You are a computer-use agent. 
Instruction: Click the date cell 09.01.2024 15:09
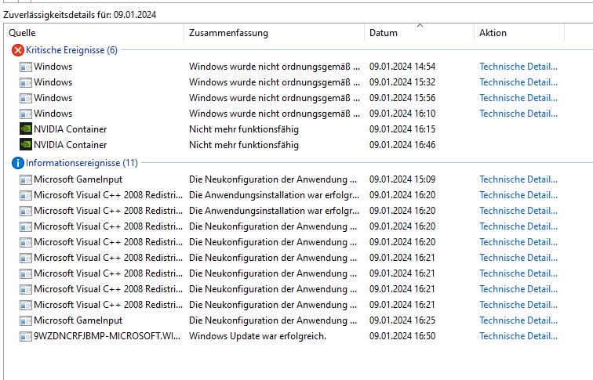pyautogui.click(x=402, y=179)
